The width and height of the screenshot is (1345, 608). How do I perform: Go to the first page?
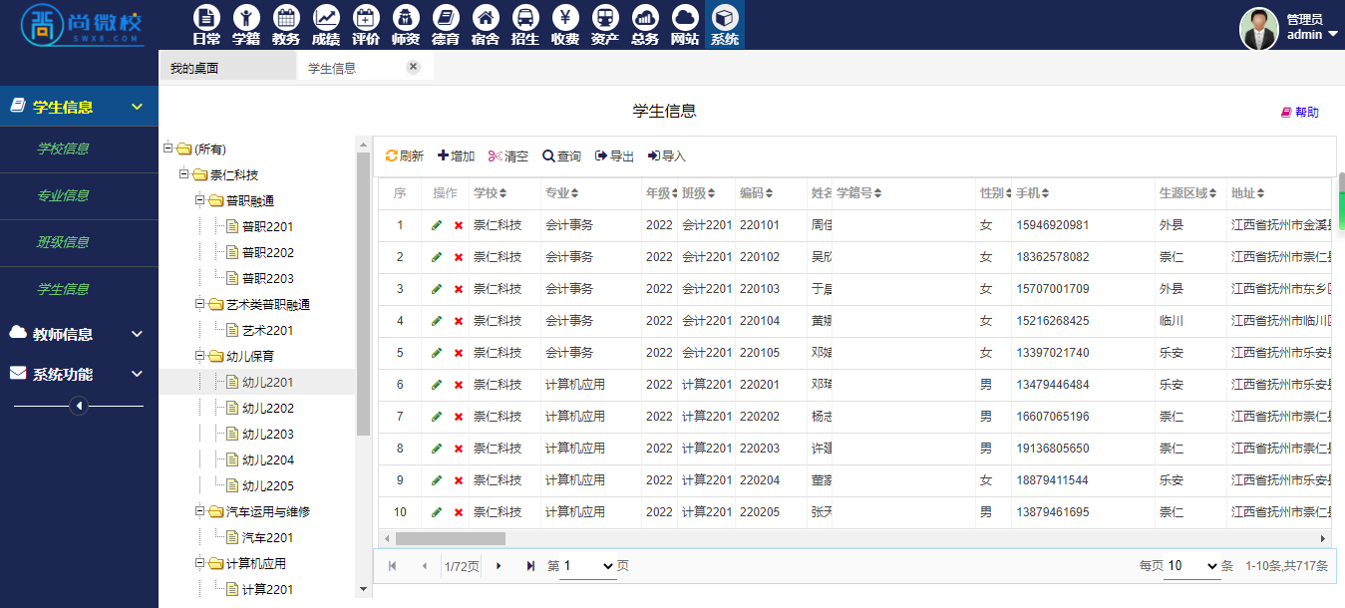click(392, 566)
